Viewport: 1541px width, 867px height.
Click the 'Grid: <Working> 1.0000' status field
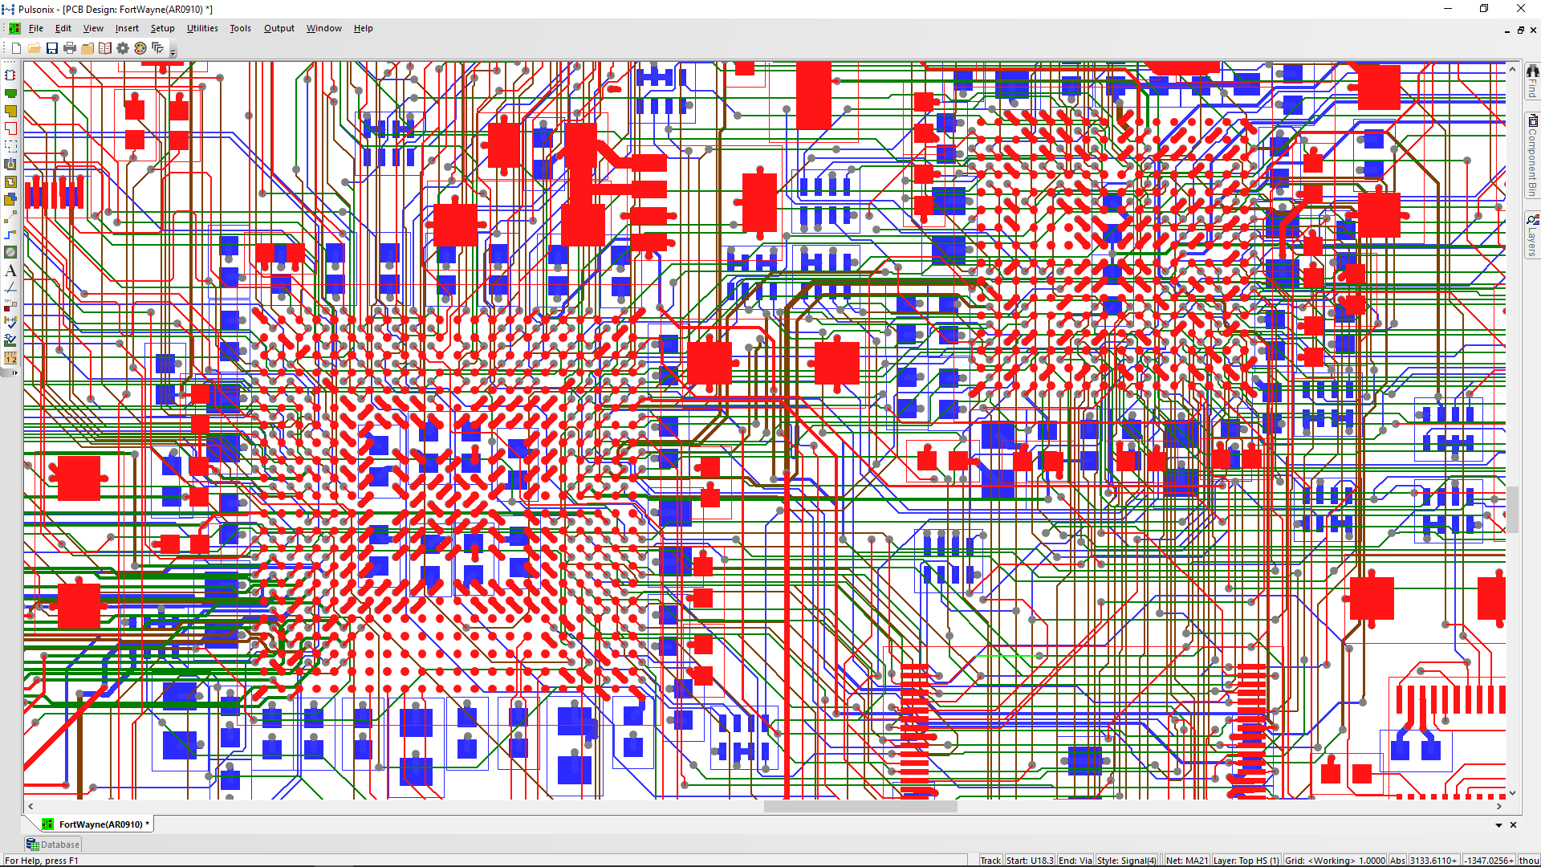(1335, 861)
